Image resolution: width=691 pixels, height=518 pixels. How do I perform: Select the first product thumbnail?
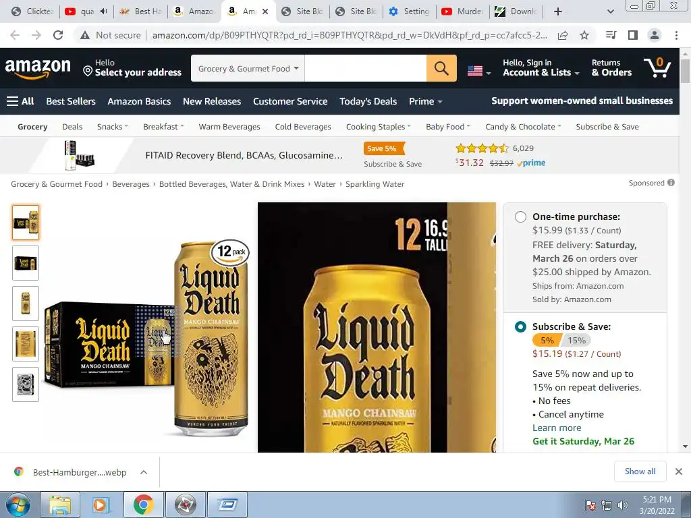pos(26,223)
